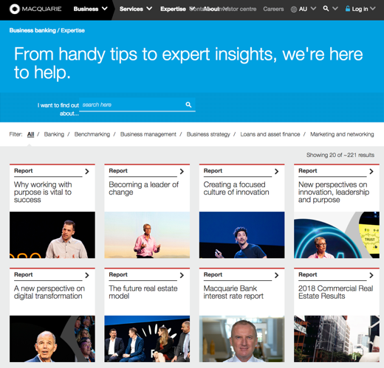Click the Macquarie logo

pyautogui.click(x=35, y=9)
